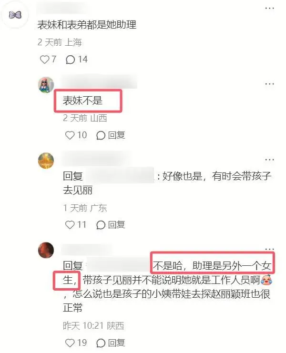Like the 陕西 comment with 19 likes
The height and width of the screenshot is (353, 286).
coord(70,343)
